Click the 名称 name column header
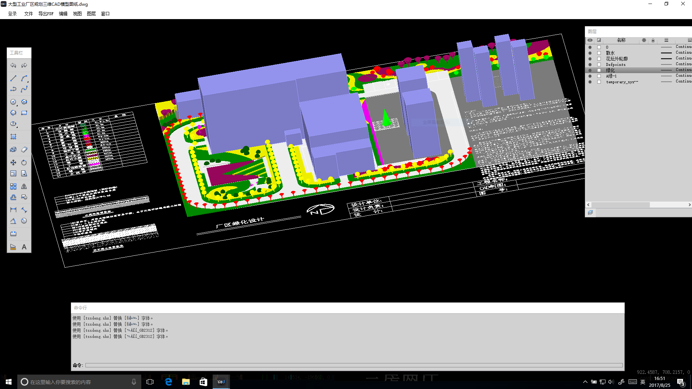Image resolution: width=692 pixels, height=389 pixels. pos(621,40)
